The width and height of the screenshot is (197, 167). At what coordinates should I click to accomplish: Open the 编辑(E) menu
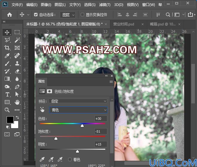pos(32,5)
